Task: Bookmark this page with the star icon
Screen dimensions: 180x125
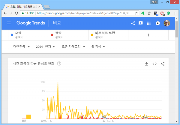Action: coord(136,13)
